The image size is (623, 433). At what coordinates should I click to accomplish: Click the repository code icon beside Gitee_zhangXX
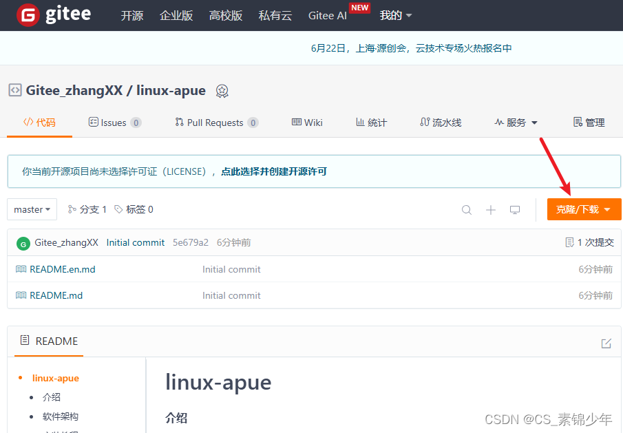[15, 90]
